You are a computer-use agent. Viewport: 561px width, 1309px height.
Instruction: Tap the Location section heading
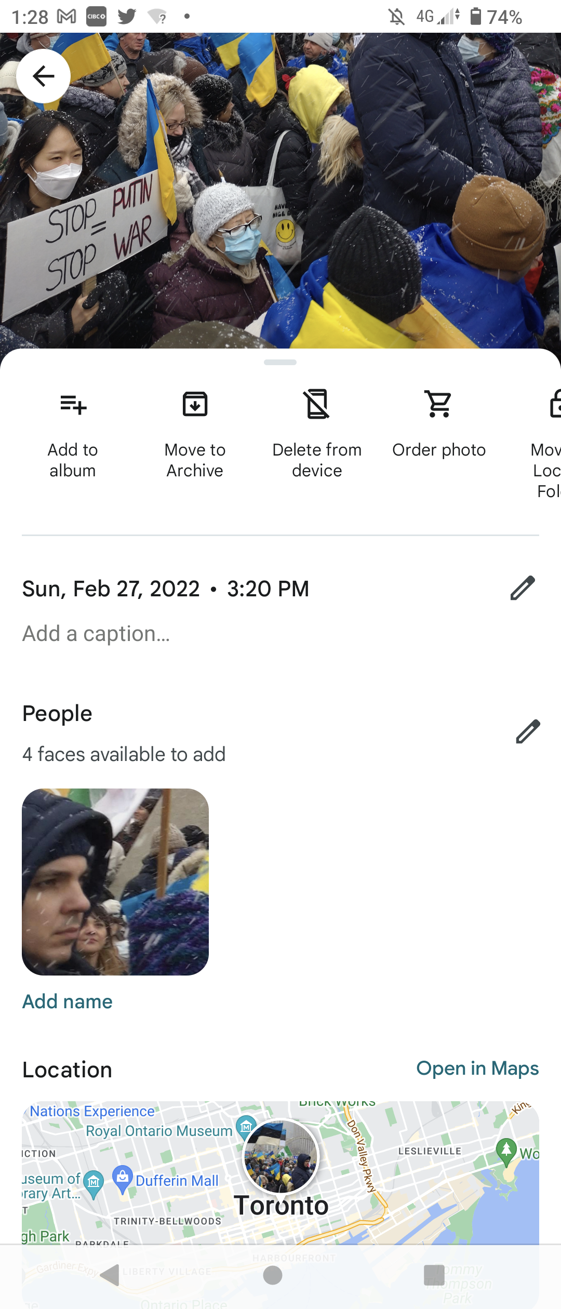click(x=67, y=1070)
